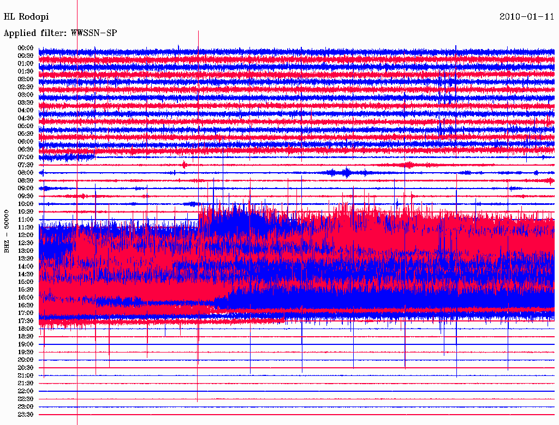Click the 16:00 time label
The height and width of the screenshot is (425, 559).
click(26, 297)
